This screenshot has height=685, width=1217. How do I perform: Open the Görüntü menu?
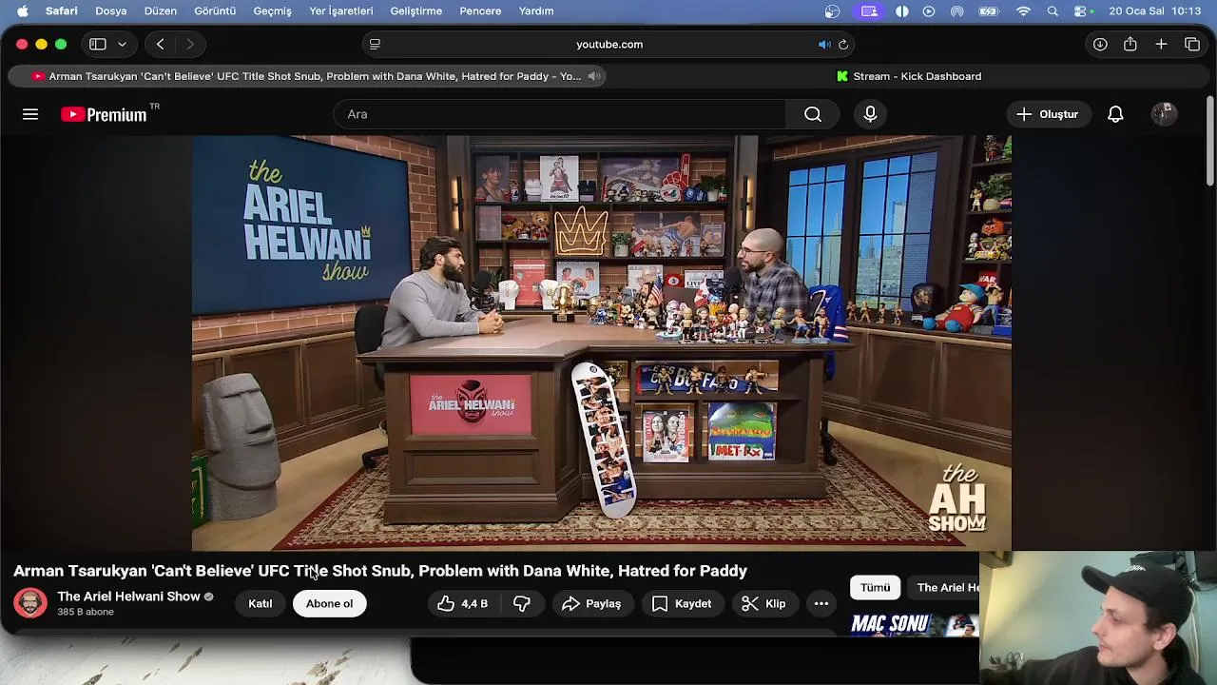click(x=215, y=11)
